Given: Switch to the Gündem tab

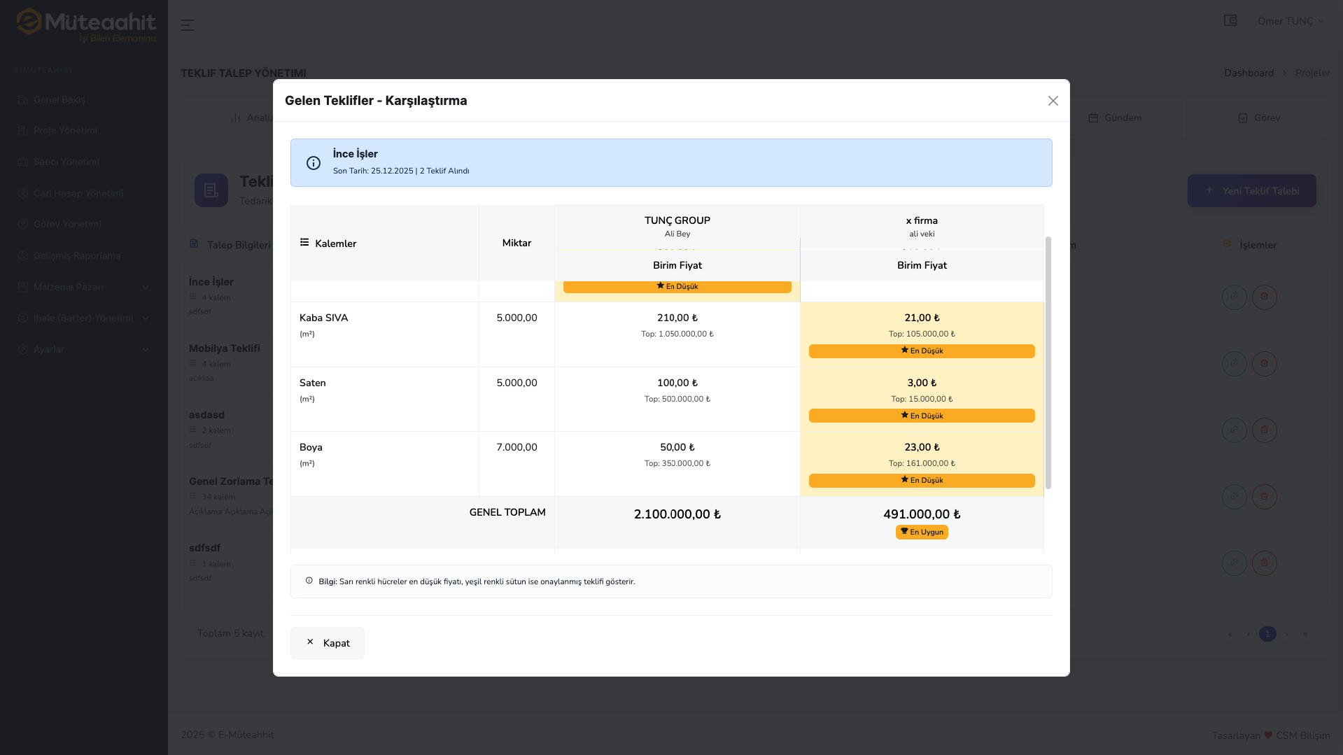Looking at the screenshot, I should [1115, 118].
